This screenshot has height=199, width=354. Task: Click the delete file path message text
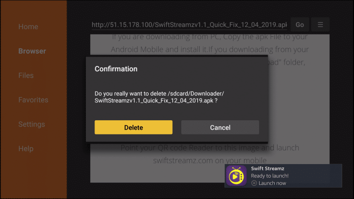tap(159, 97)
